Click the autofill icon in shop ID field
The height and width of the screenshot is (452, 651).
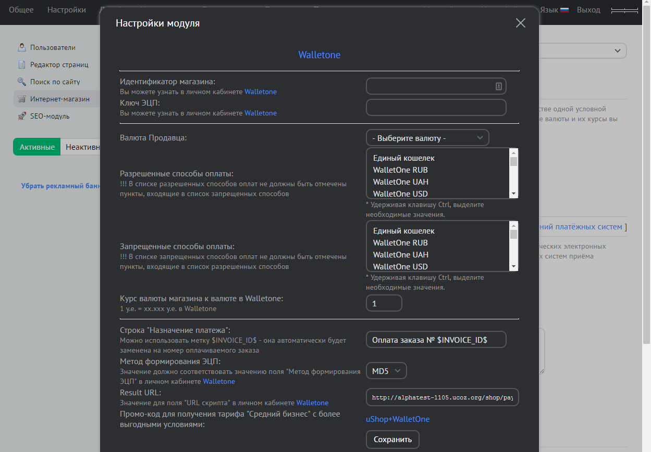click(498, 86)
